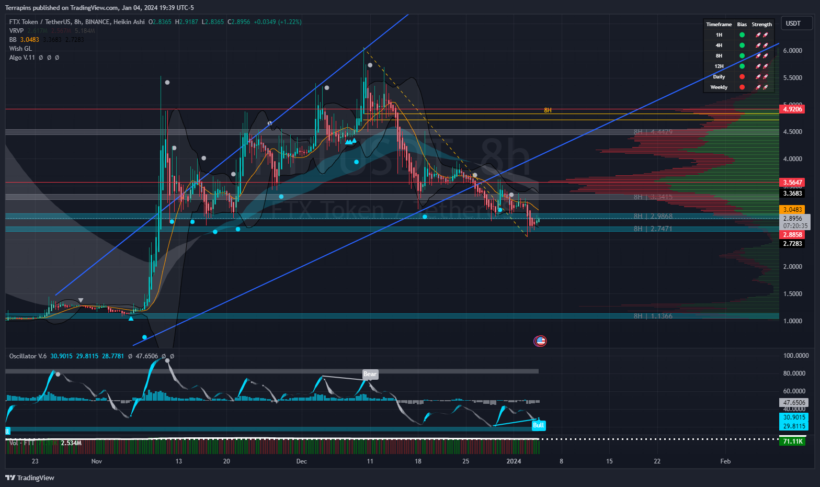This screenshot has width=820, height=487.
Task: Click the BB indicator legend
Action: 13,40
